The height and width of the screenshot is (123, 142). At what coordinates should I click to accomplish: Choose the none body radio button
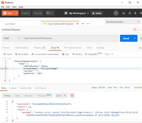7,54
